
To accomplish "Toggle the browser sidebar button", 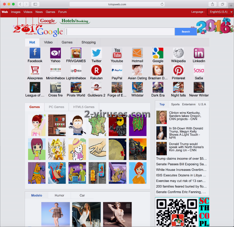I will tap(35, 4).
